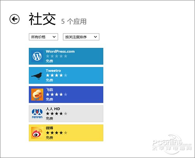The image size is (195, 158).
Task: Click 免费 price label under Tweetro
Action: [50, 80]
